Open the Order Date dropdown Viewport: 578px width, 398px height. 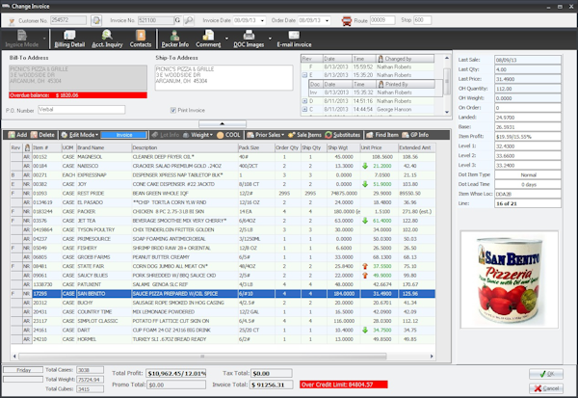[327, 20]
